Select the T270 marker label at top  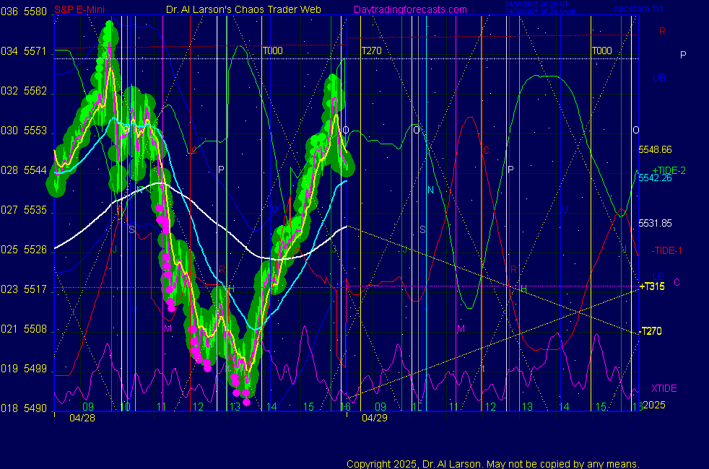371,51
